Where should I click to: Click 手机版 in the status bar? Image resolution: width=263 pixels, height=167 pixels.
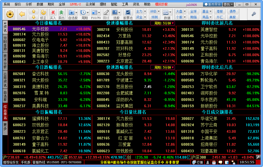click(26, 163)
